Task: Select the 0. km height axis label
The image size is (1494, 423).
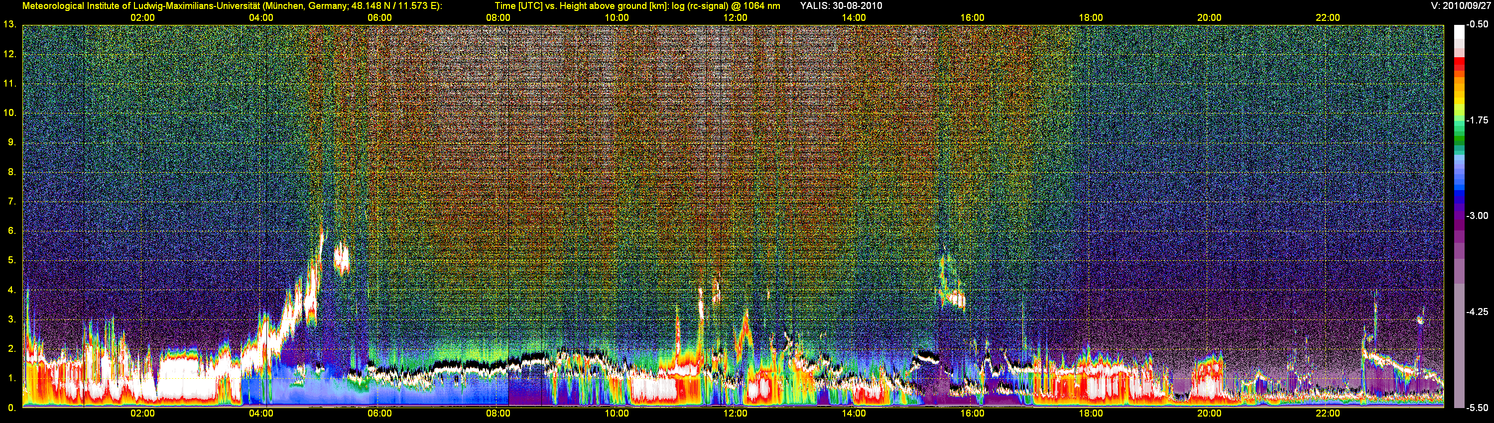Action: (x=11, y=408)
